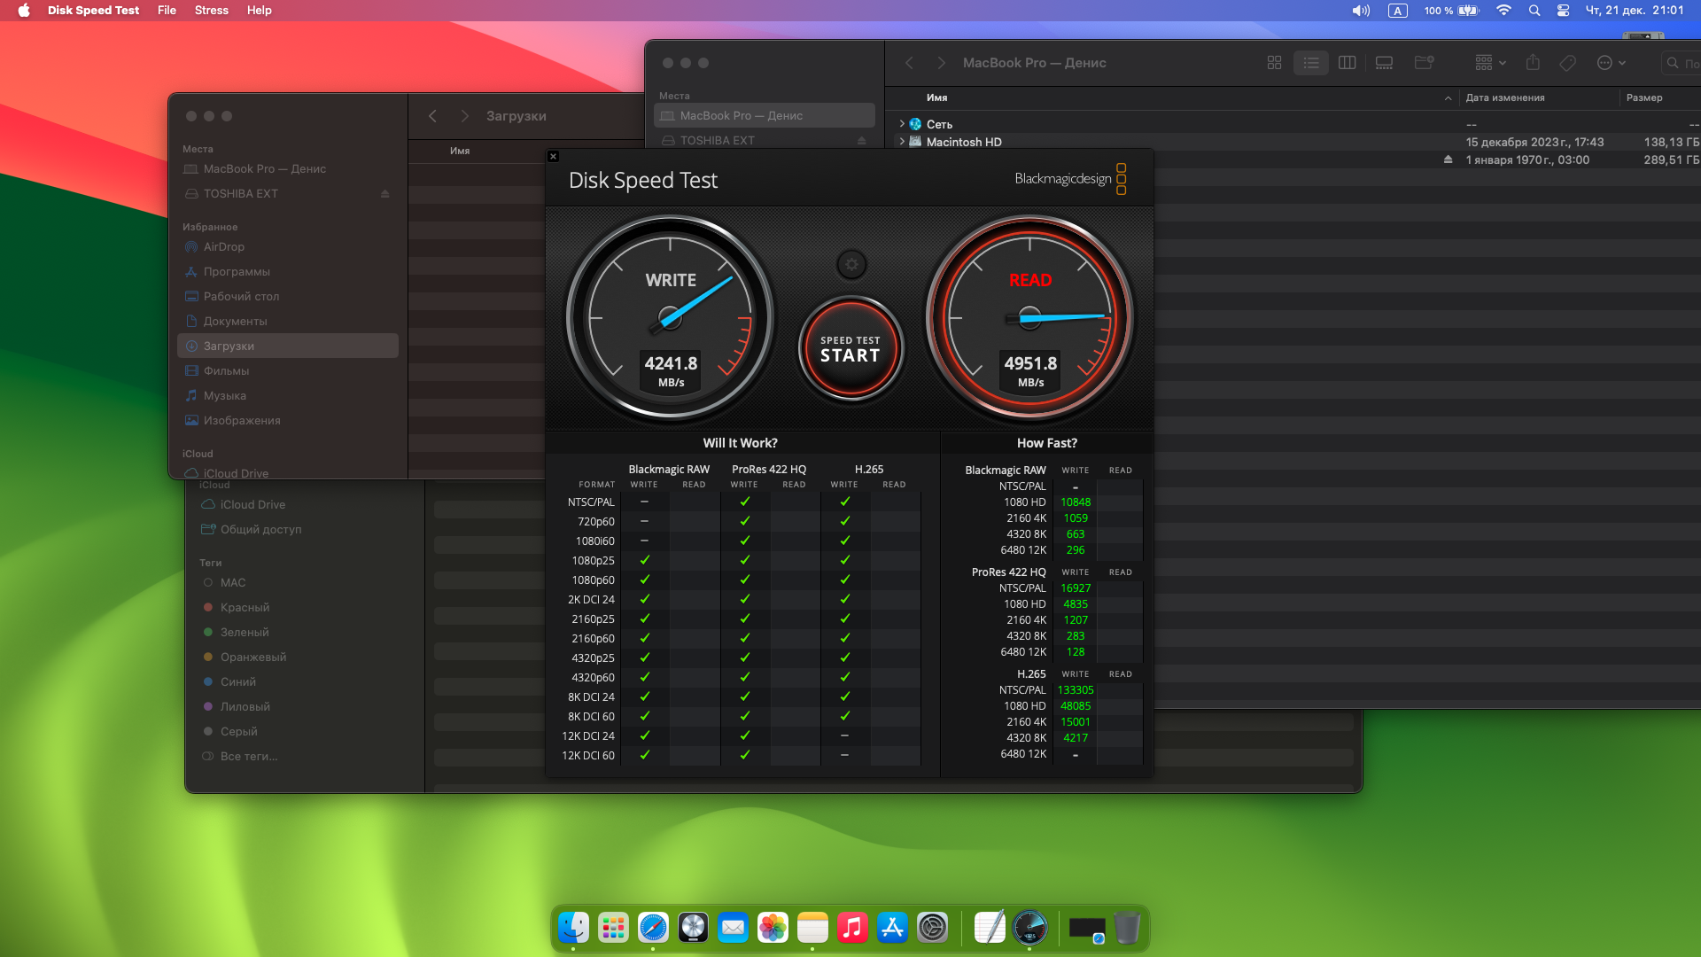Open Музыка in the sidebar
1701x957 pixels.
tap(288, 395)
